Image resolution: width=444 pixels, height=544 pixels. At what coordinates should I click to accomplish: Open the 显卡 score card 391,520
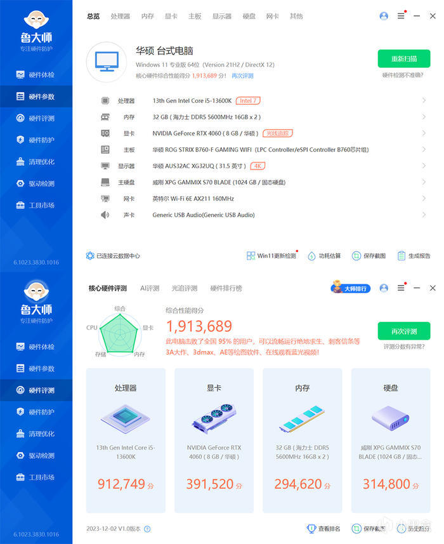click(214, 441)
